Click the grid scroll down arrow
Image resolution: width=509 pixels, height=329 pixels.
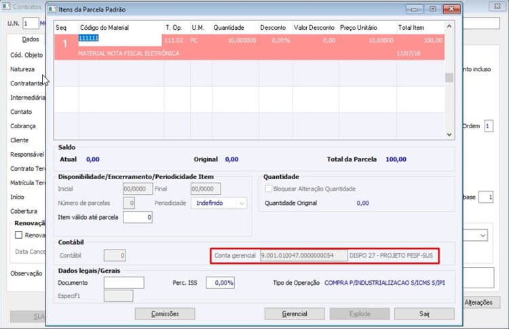coord(449,134)
